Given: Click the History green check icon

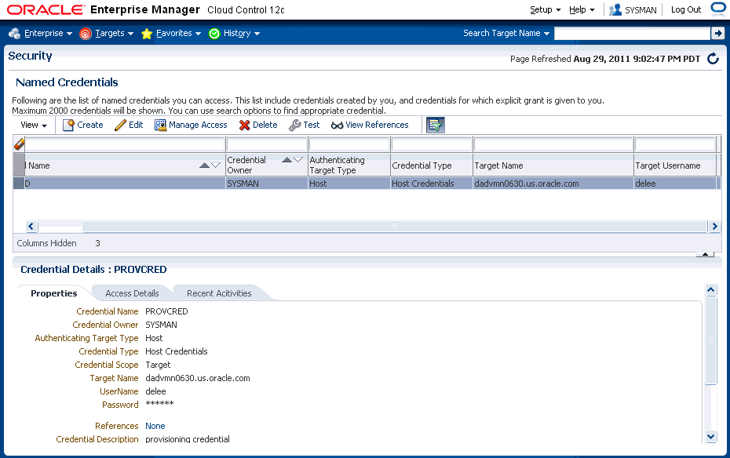Looking at the screenshot, I should tap(214, 34).
